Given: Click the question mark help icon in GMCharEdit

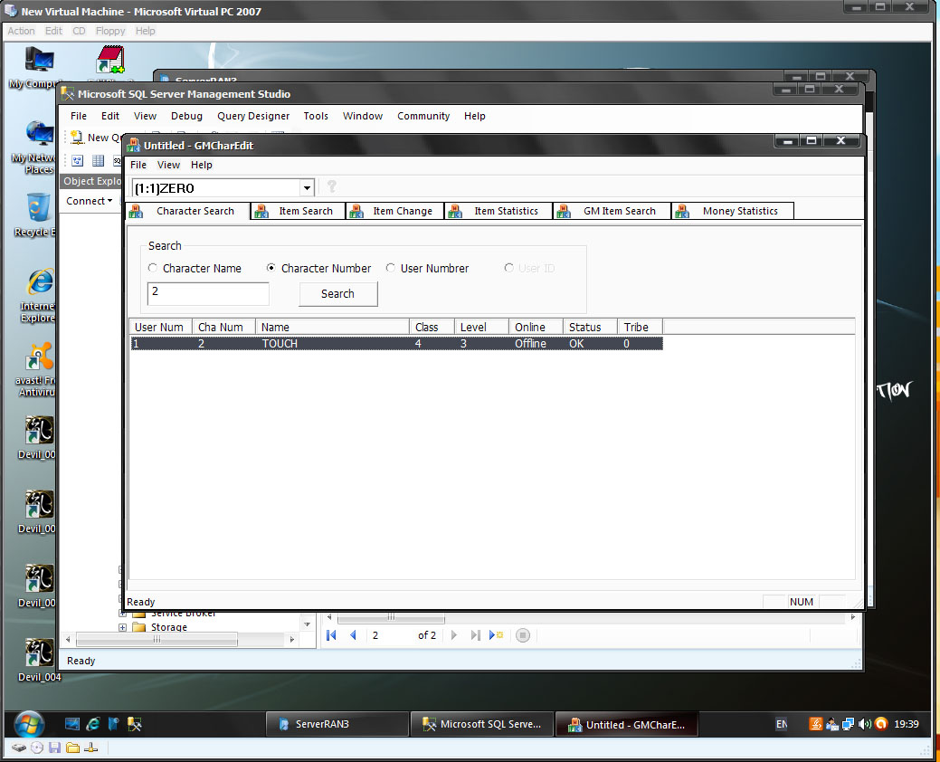Looking at the screenshot, I should click(331, 187).
